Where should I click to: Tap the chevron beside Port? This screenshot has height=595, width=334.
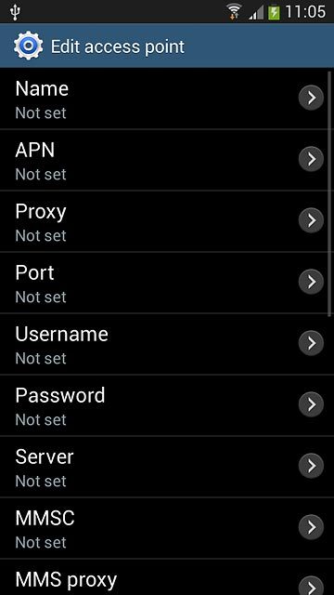tap(311, 282)
